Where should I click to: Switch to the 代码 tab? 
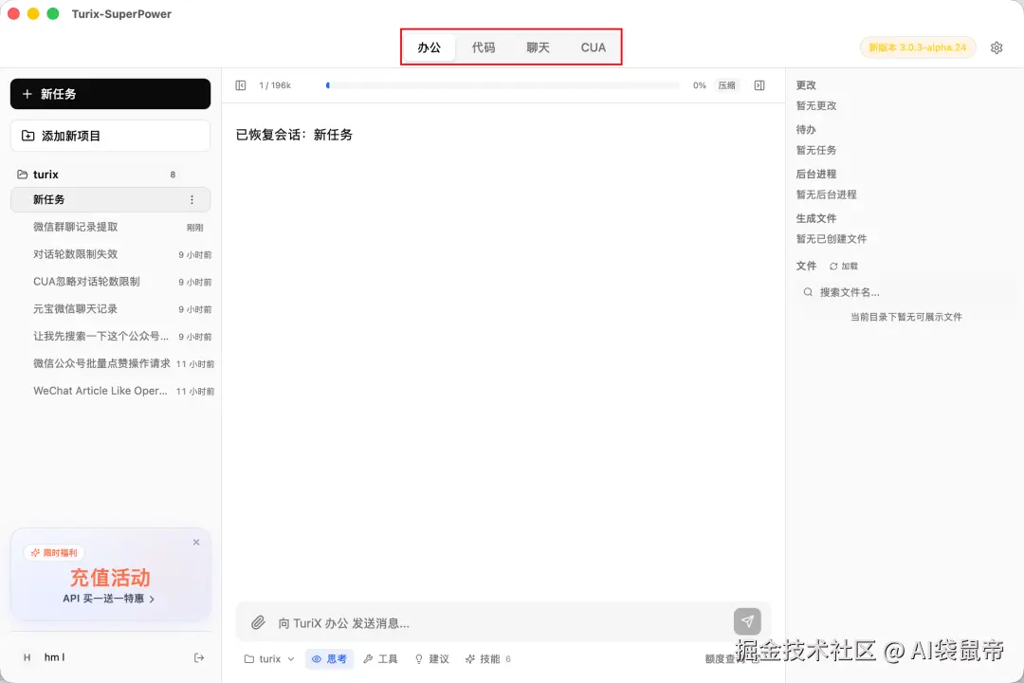(x=484, y=47)
